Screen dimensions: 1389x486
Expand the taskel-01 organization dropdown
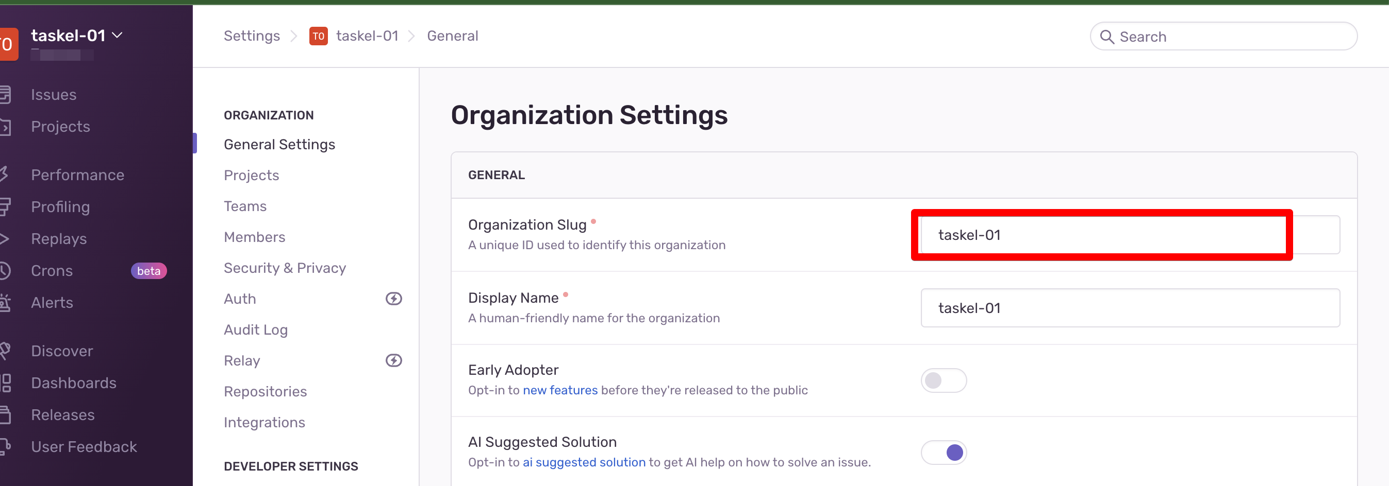pos(117,36)
